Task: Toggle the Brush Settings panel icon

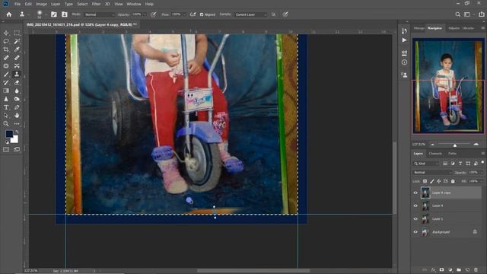Action: (54, 14)
